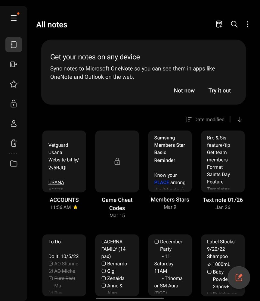This screenshot has height=301, width=260.
Task: Check the Anne & checkbox
Action: pyautogui.click(x=104, y=286)
